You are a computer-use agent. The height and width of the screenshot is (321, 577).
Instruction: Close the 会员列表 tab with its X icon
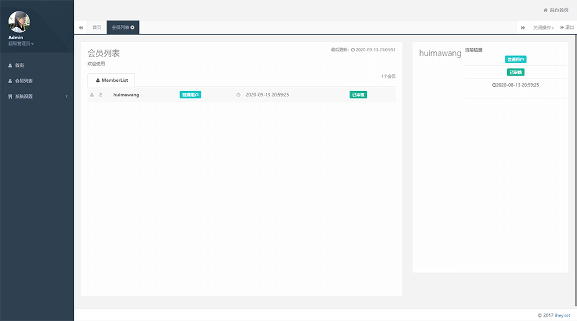coord(133,27)
